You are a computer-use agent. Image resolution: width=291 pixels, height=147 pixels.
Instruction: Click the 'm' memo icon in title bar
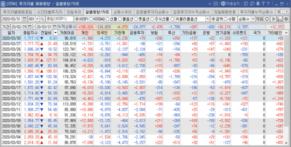click(216, 4)
